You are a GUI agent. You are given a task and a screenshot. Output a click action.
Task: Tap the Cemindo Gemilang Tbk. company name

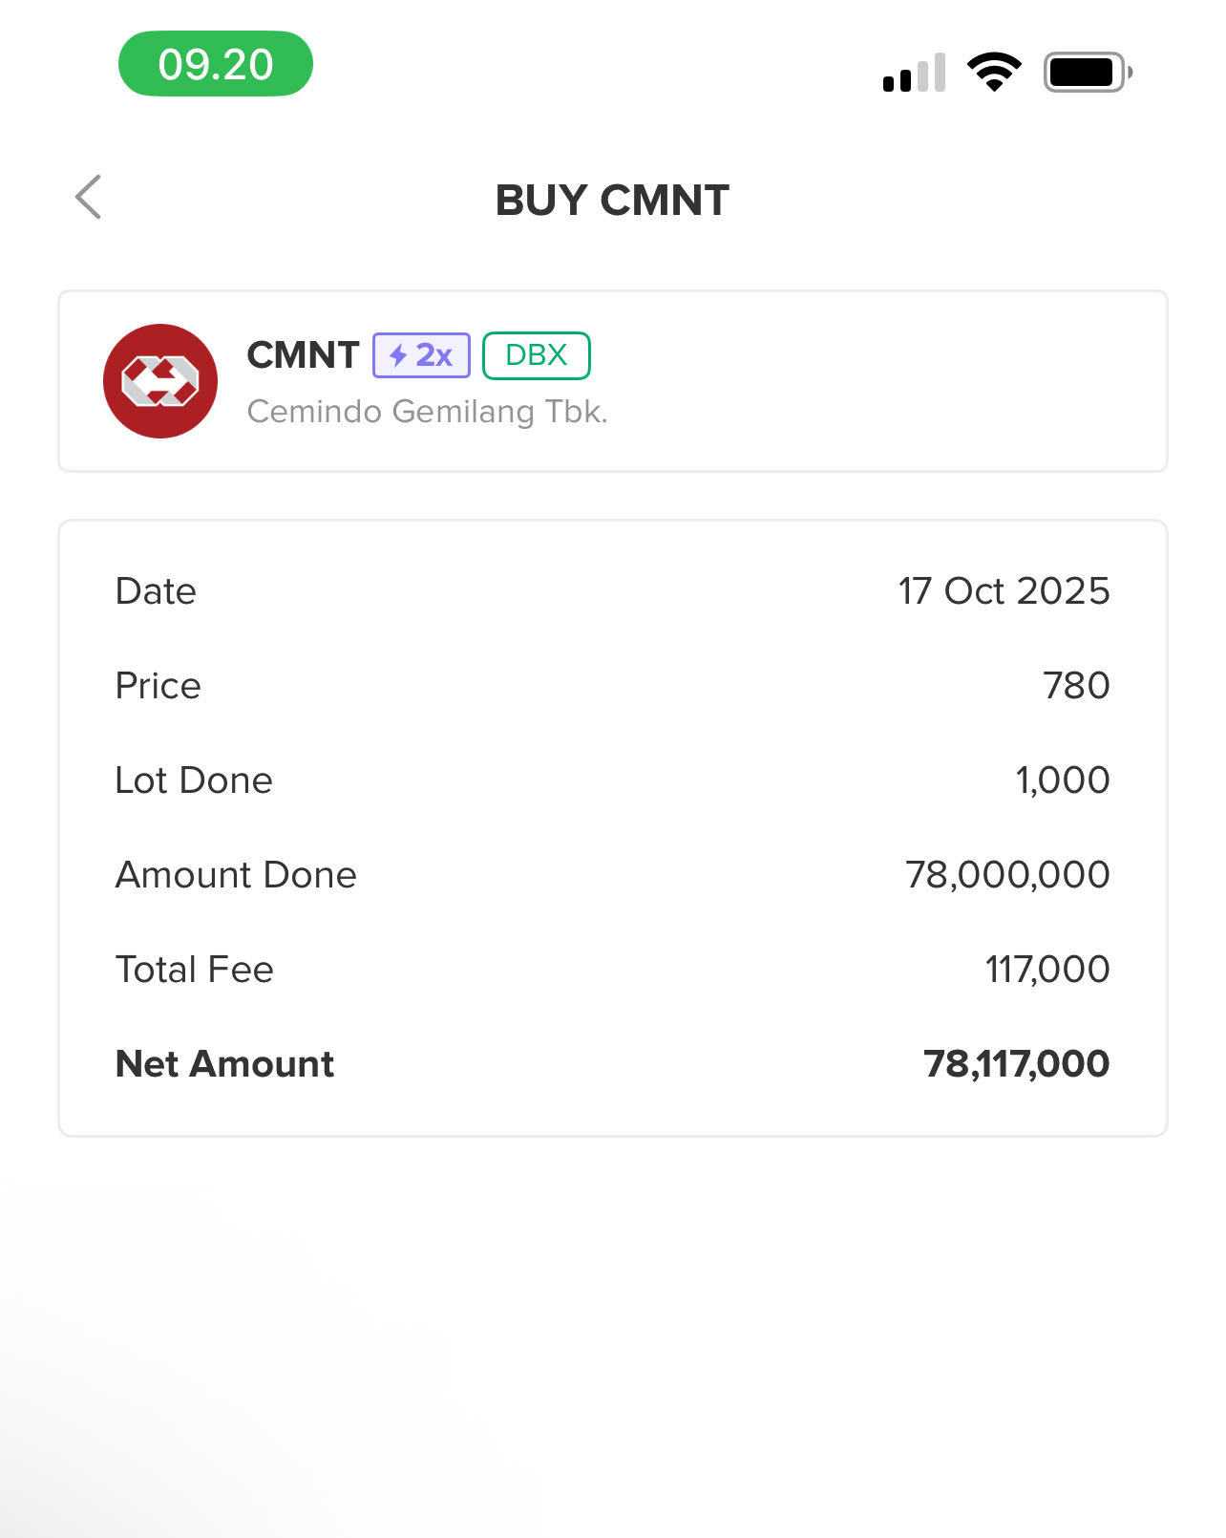coord(427,412)
